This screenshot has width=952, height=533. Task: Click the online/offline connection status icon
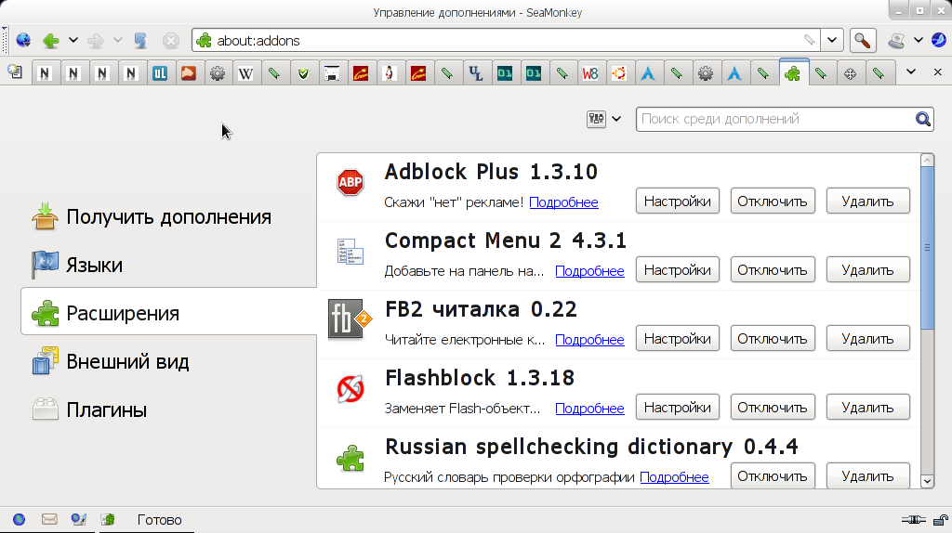[913, 520]
